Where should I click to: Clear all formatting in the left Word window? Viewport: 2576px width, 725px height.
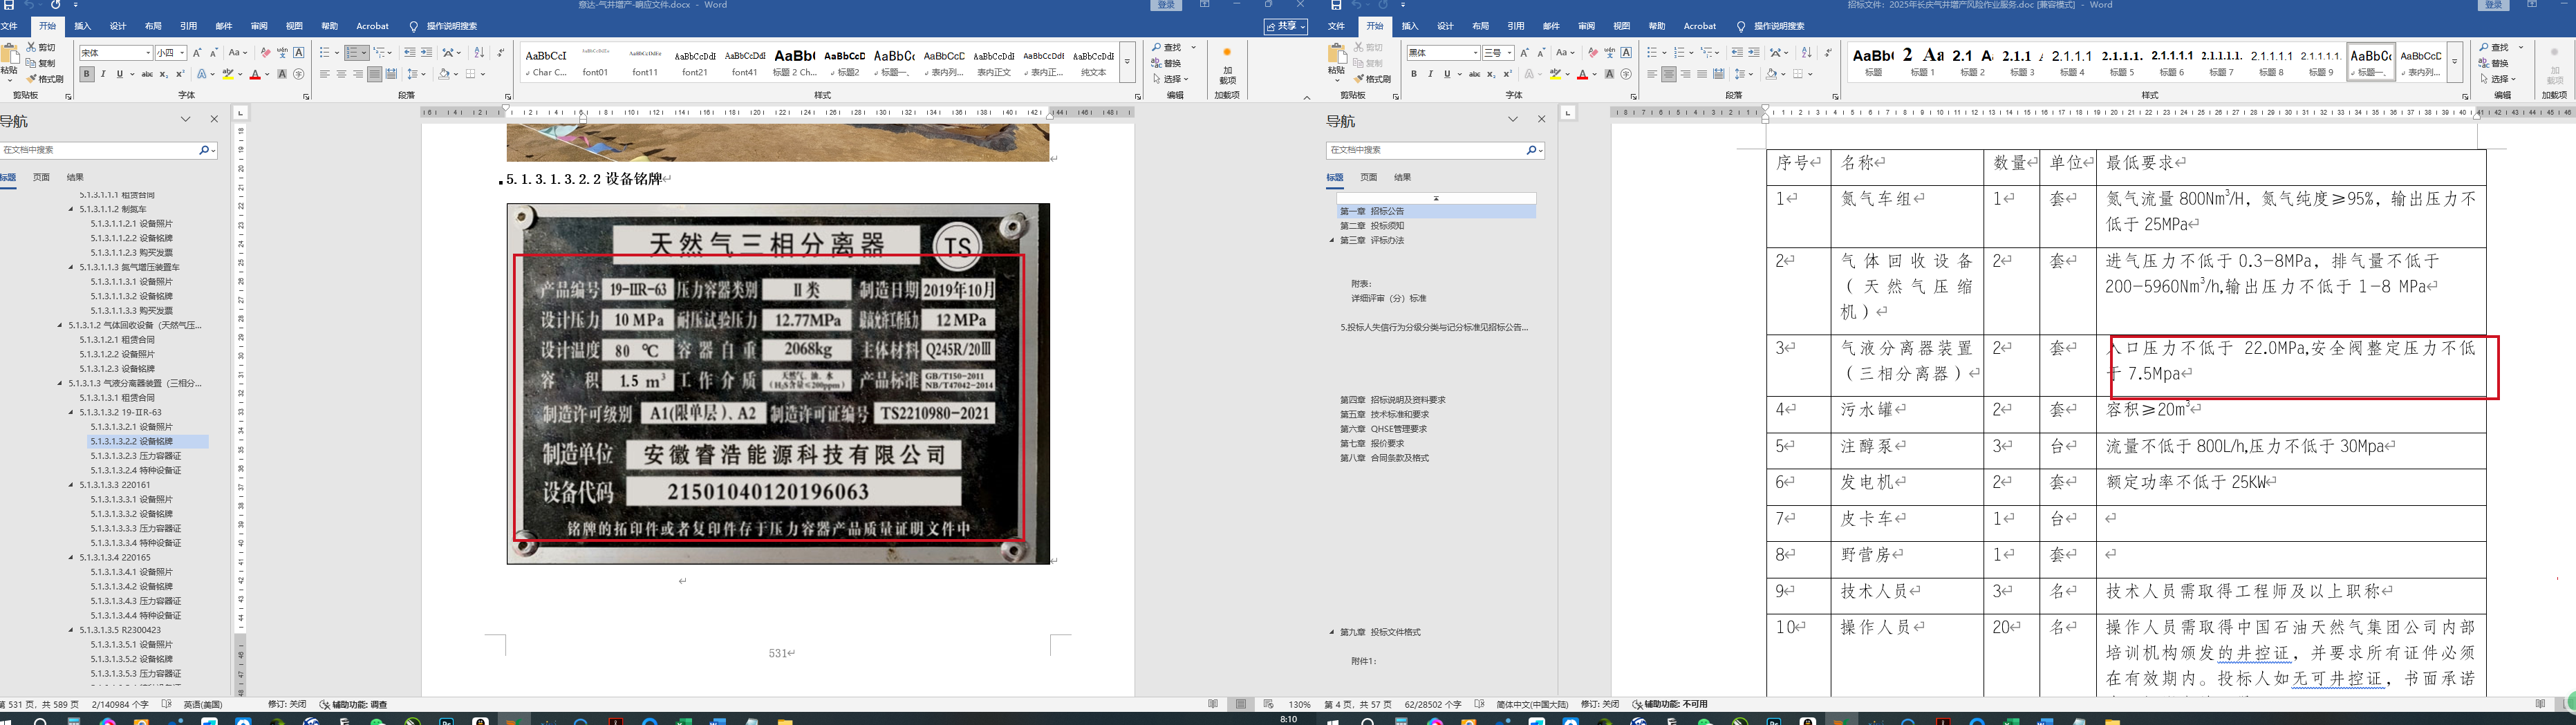[265, 52]
